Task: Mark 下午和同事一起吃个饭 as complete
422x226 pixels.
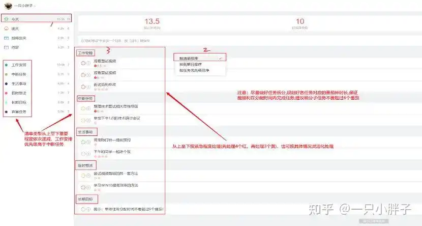Action: [x=83, y=154]
